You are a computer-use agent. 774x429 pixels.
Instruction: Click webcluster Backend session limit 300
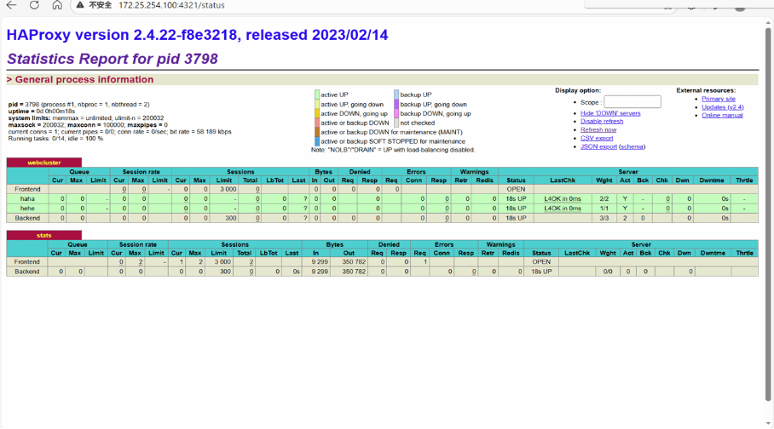[231, 218]
